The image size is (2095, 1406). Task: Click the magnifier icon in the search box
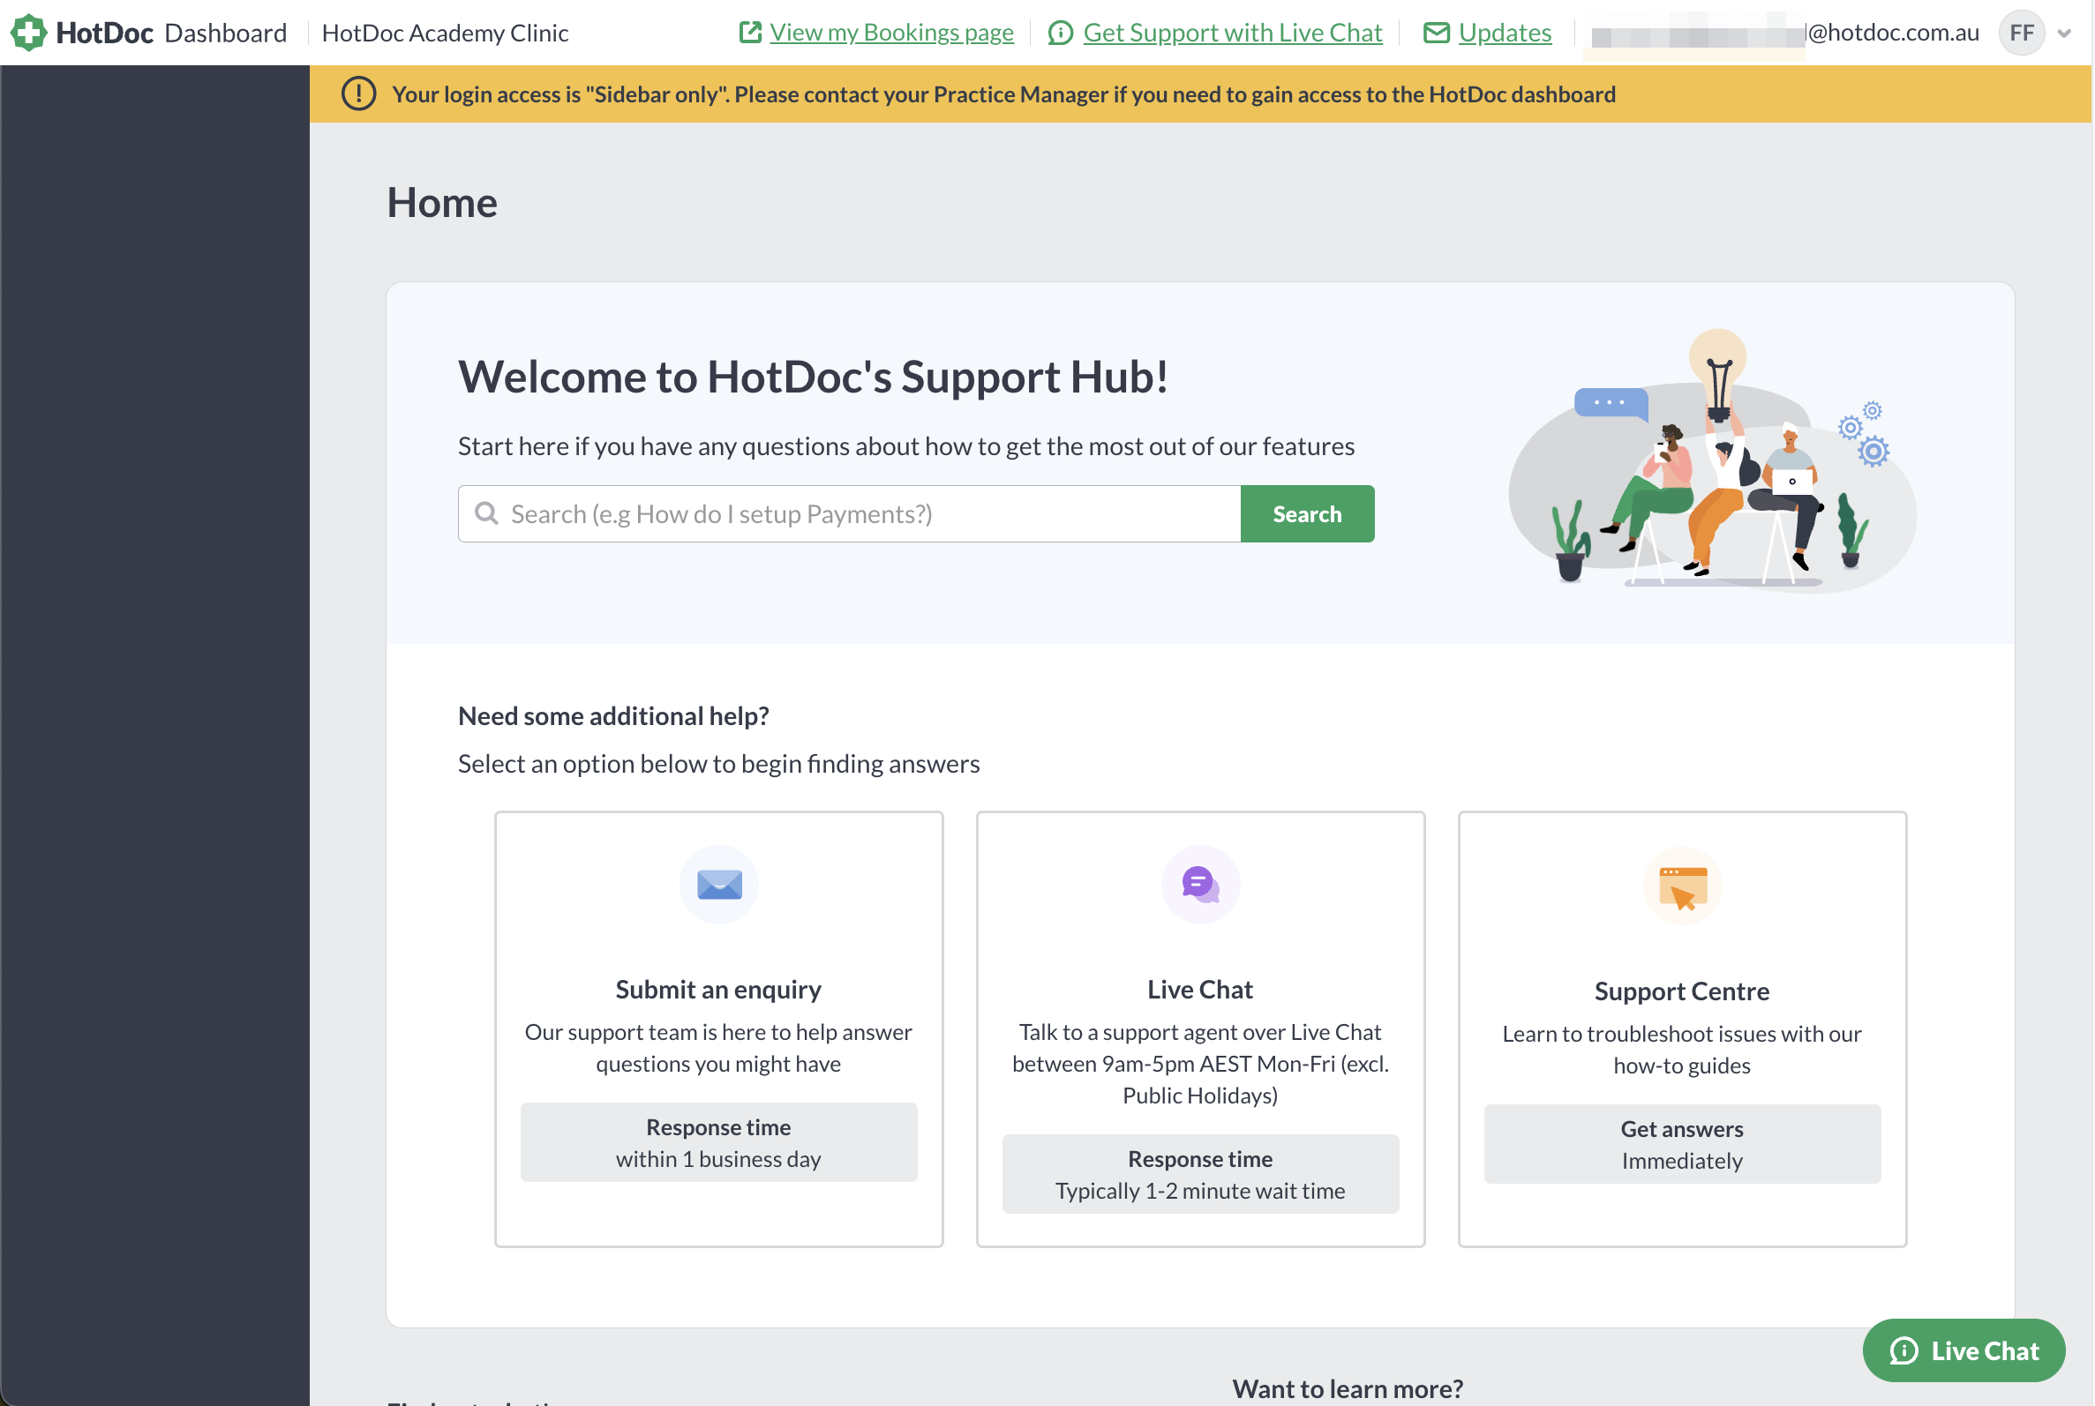[x=487, y=514]
